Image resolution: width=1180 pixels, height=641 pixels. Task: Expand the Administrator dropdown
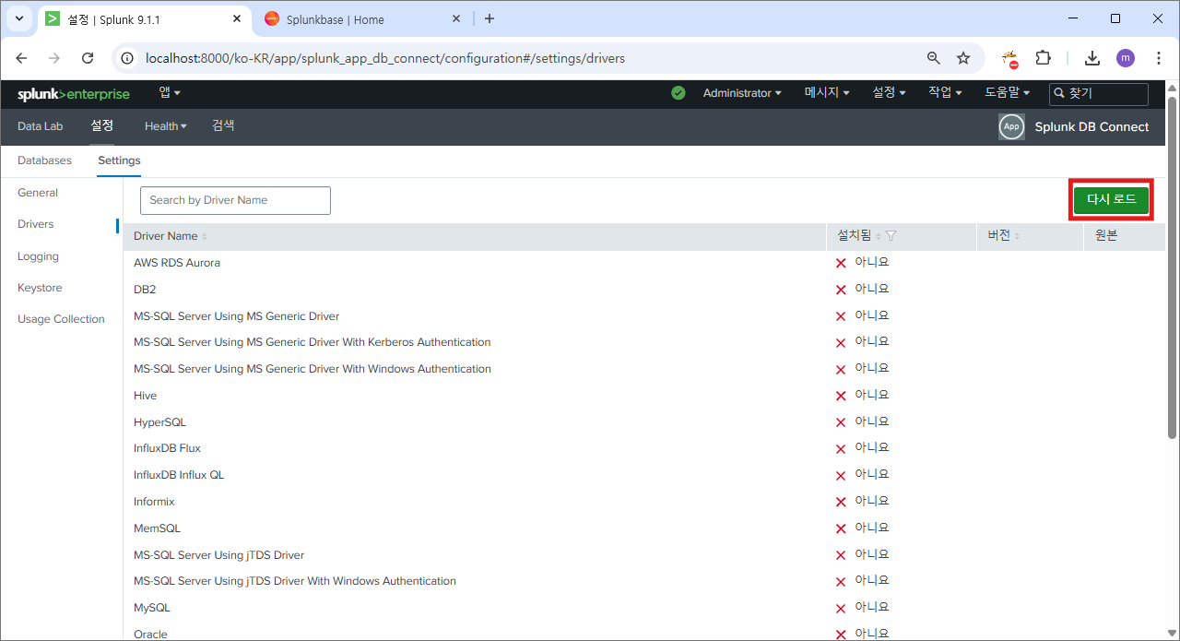(742, 93)
